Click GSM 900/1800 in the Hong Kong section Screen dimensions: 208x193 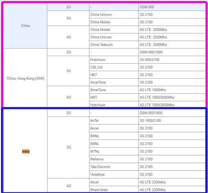click(172, 52)
